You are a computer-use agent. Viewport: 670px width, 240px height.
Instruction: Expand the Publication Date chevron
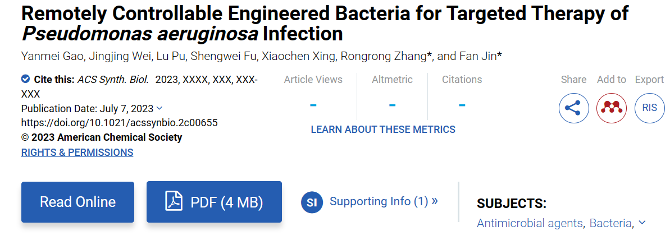pos(159,108)
